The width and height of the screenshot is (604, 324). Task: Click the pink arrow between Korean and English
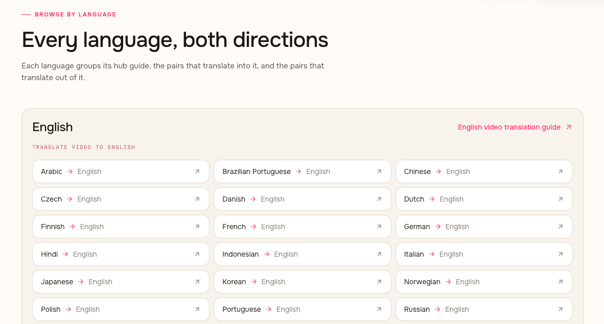pyautogui.click(x=254, y=282)
